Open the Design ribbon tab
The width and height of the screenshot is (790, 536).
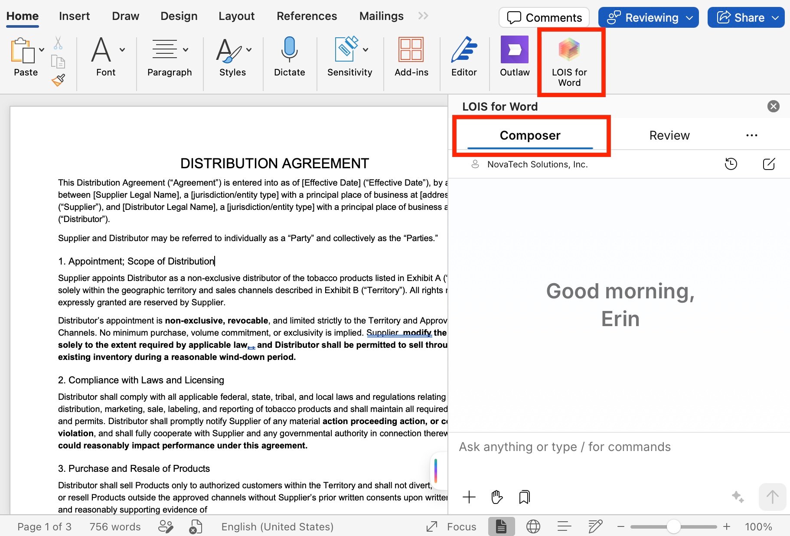click(179, 16)
